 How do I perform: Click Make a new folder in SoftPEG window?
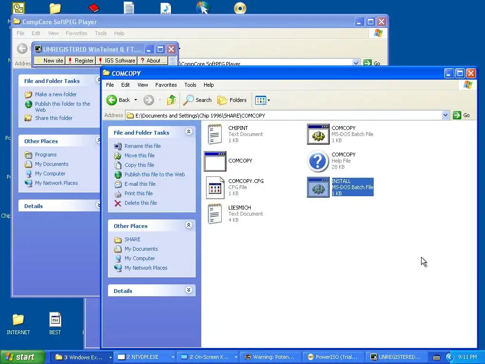(x=56, y=94)
